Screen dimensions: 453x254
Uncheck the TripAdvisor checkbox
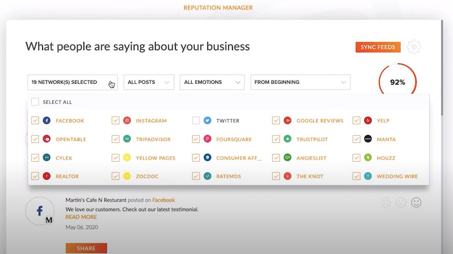click(115, 139)
